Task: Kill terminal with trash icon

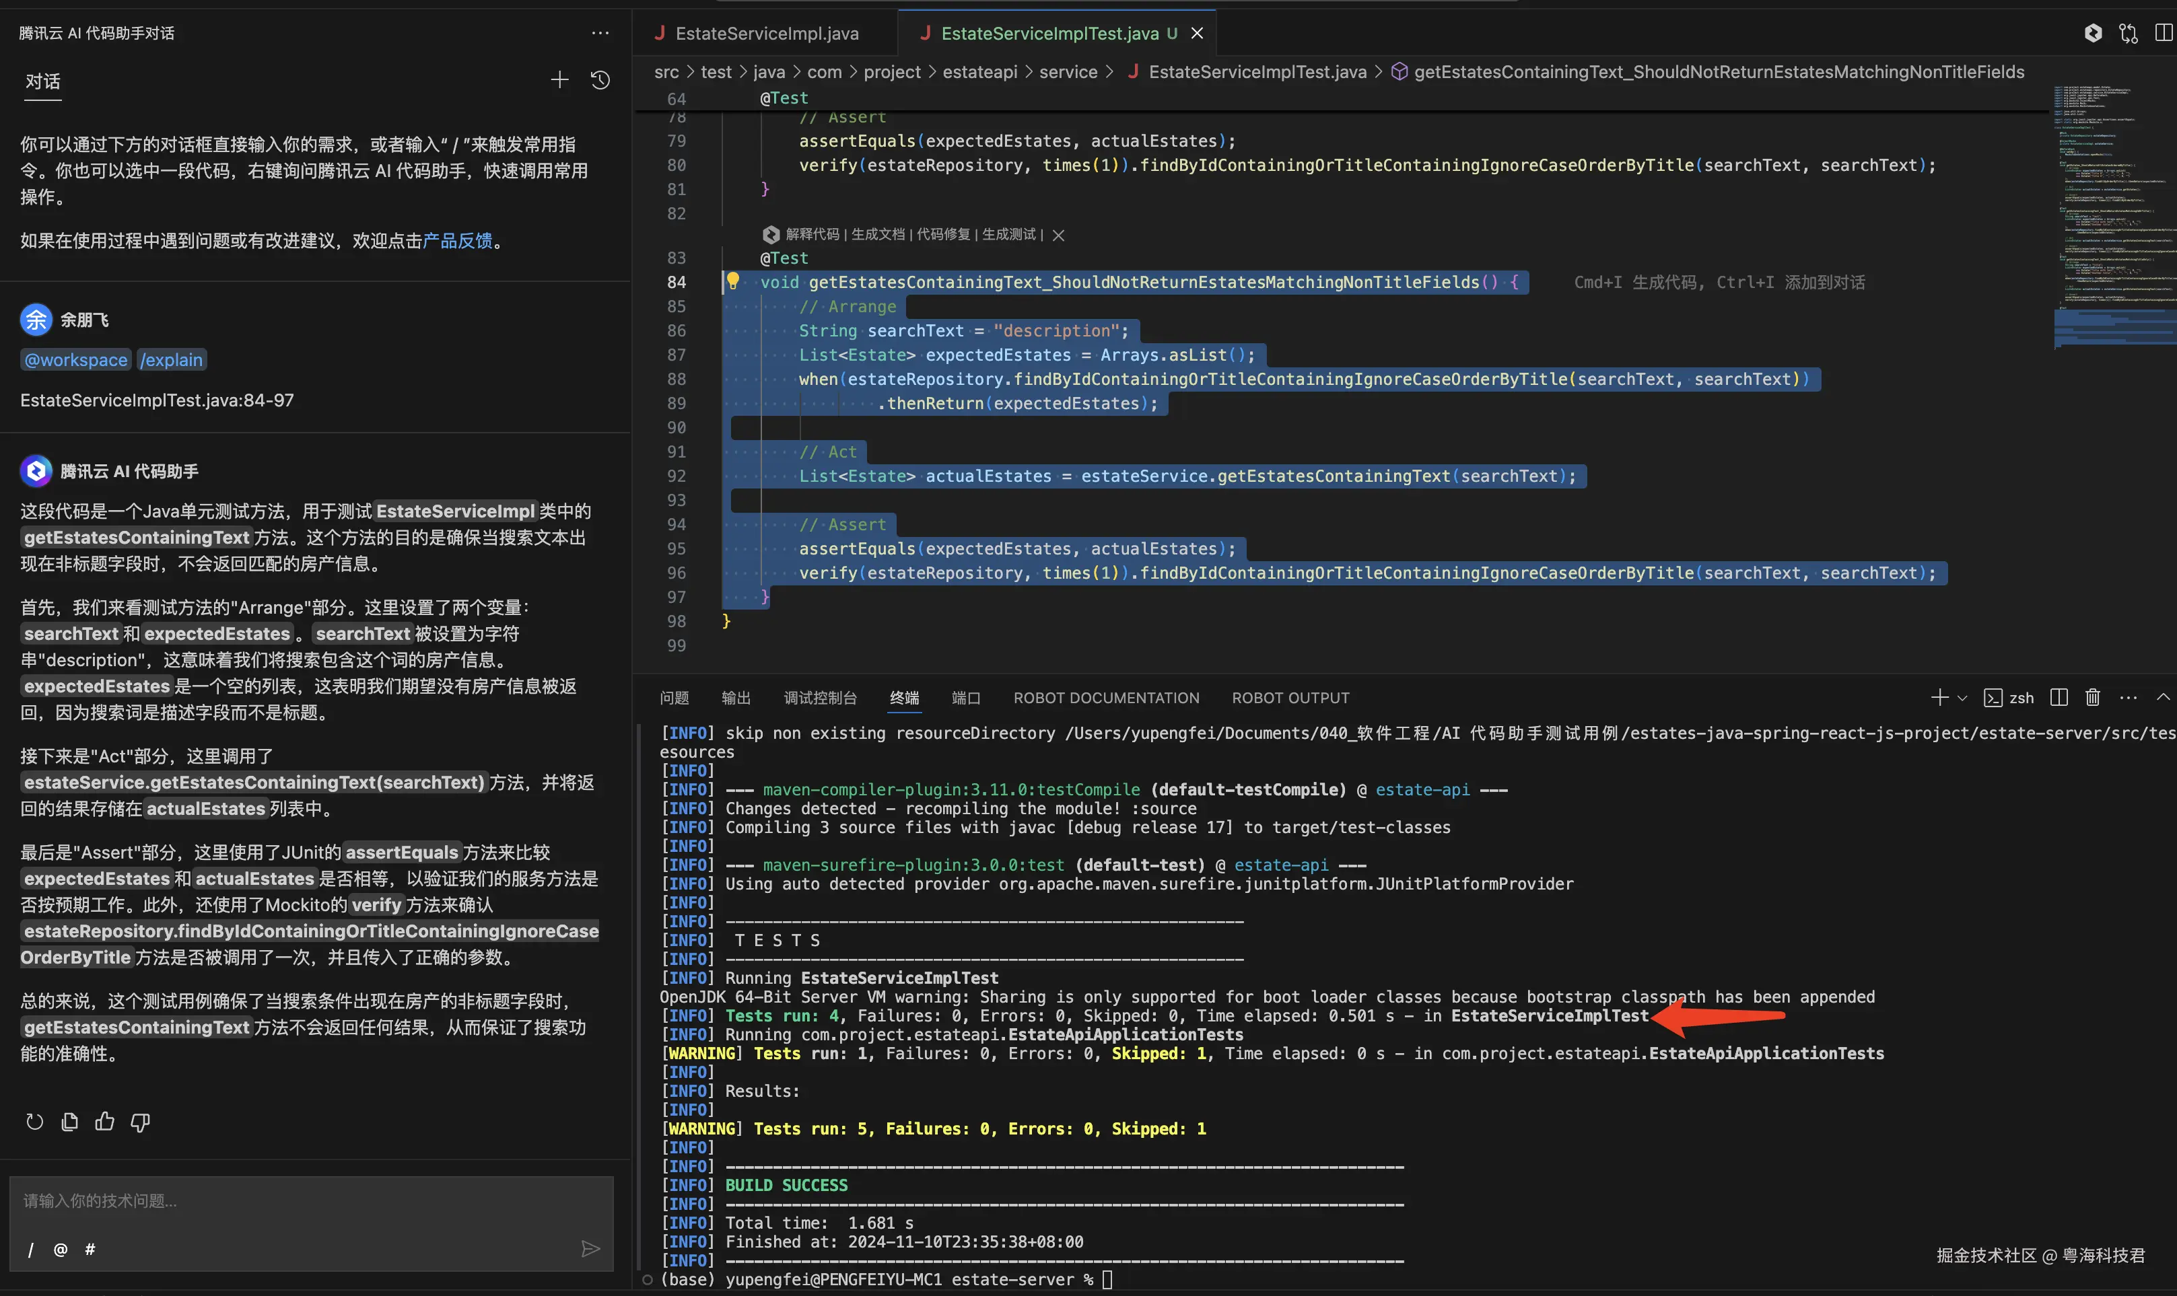Action: point(2092,697)
